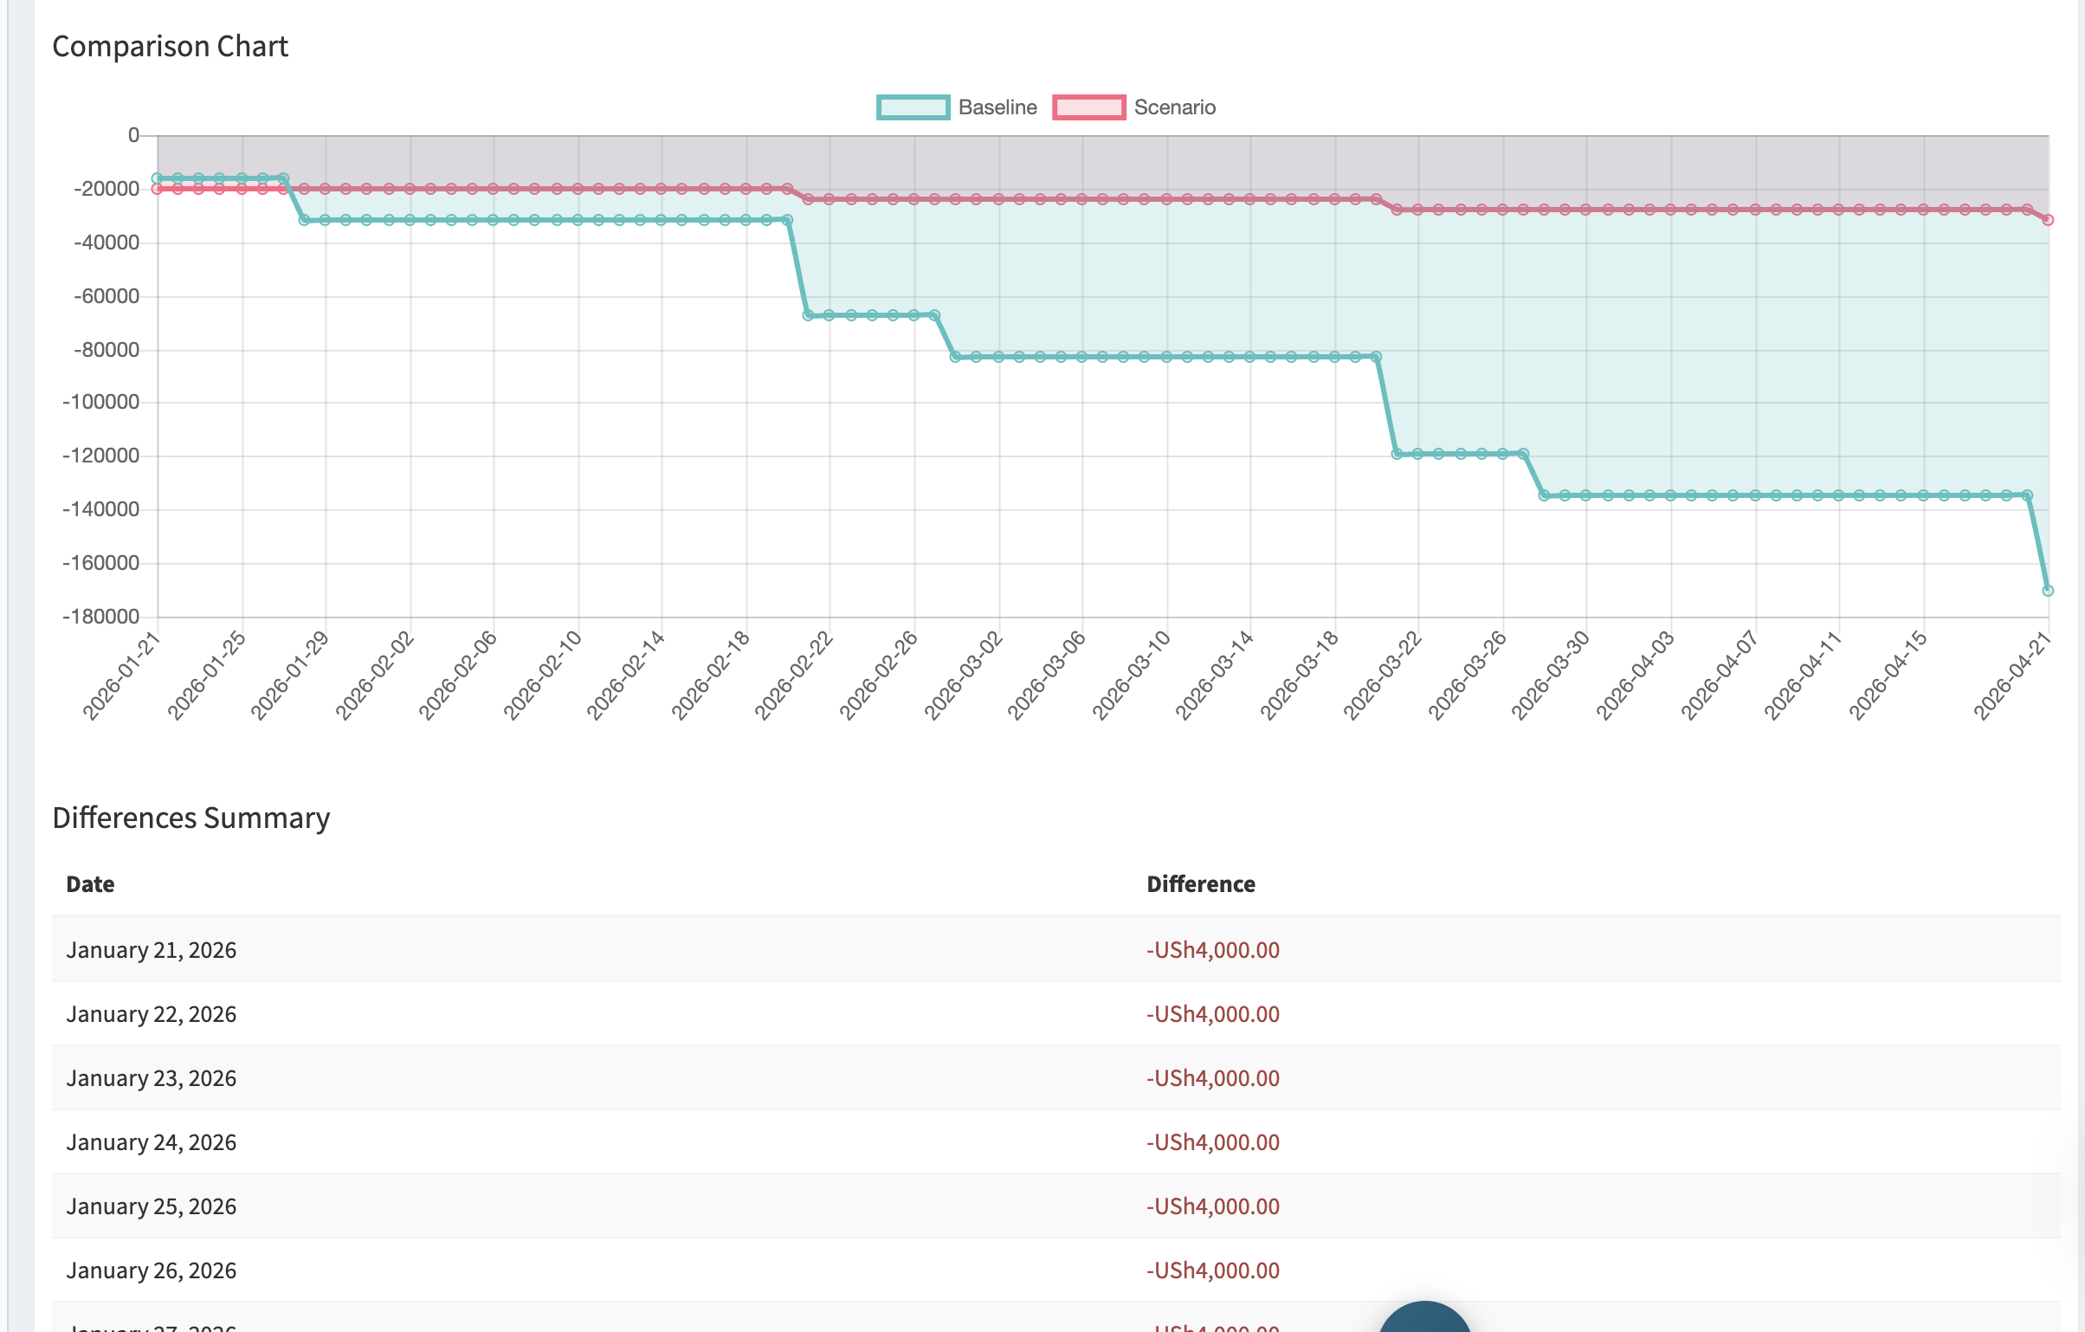Toggle the Baseline dataset via legend label
This screenshot has height=1332, width=2085.
click(x=997, y=107)
